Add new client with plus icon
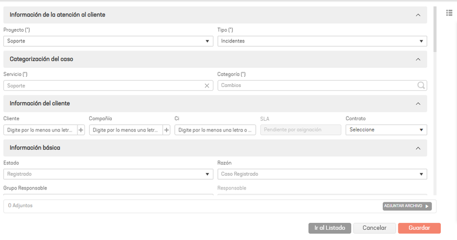 tap(81, 130)
